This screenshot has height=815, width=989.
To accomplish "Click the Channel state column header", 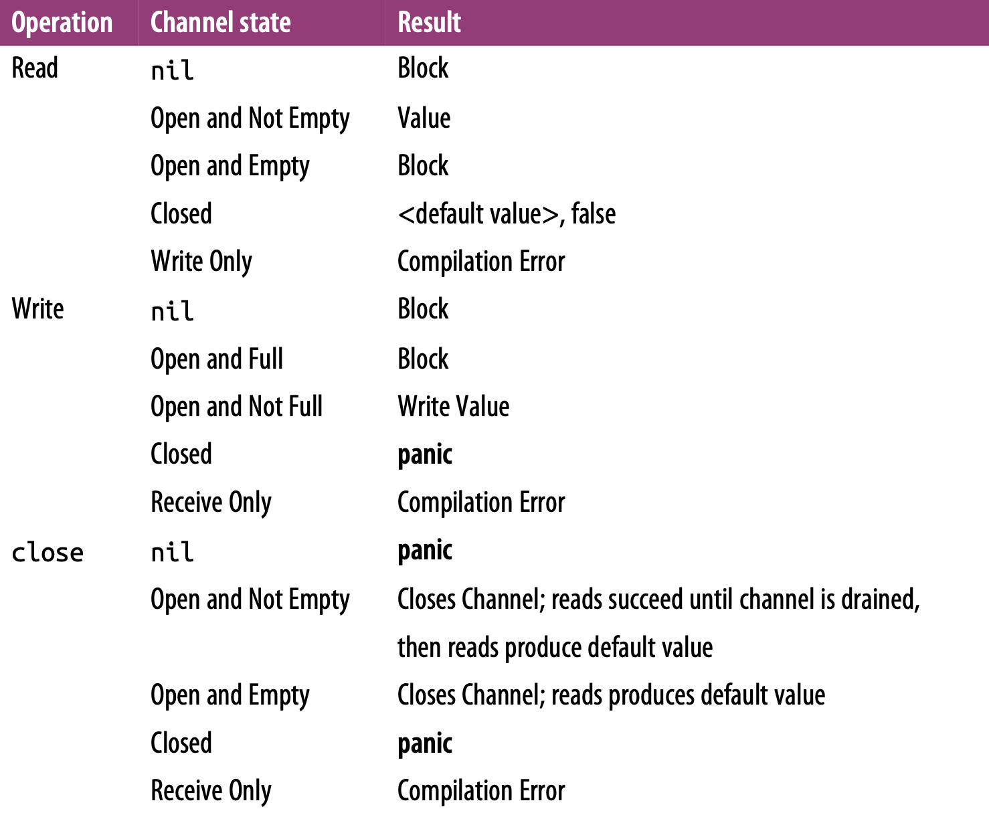I will 220,23.
